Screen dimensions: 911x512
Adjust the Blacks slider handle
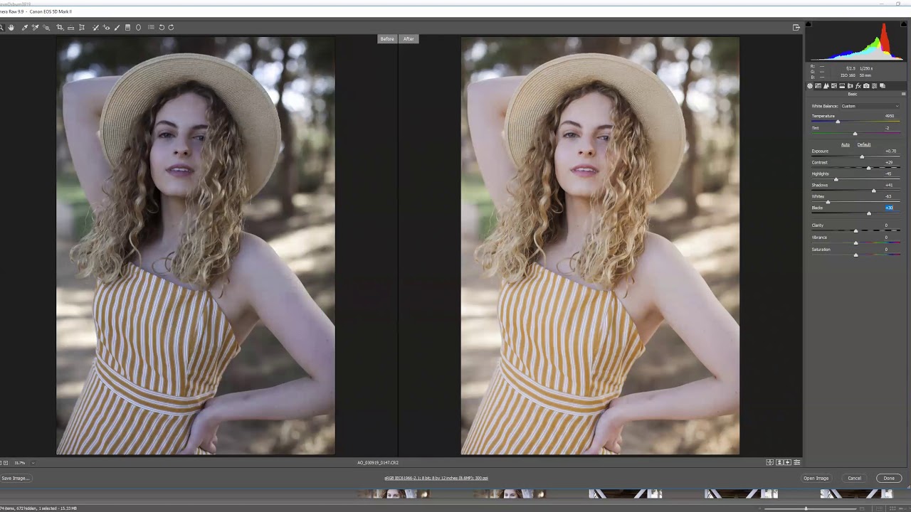[x=868, y=213]
